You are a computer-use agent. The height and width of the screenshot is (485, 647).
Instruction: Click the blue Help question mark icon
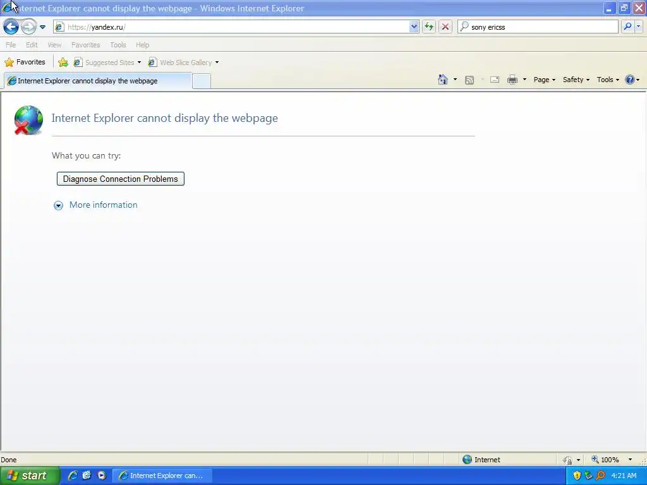(630, 80)
